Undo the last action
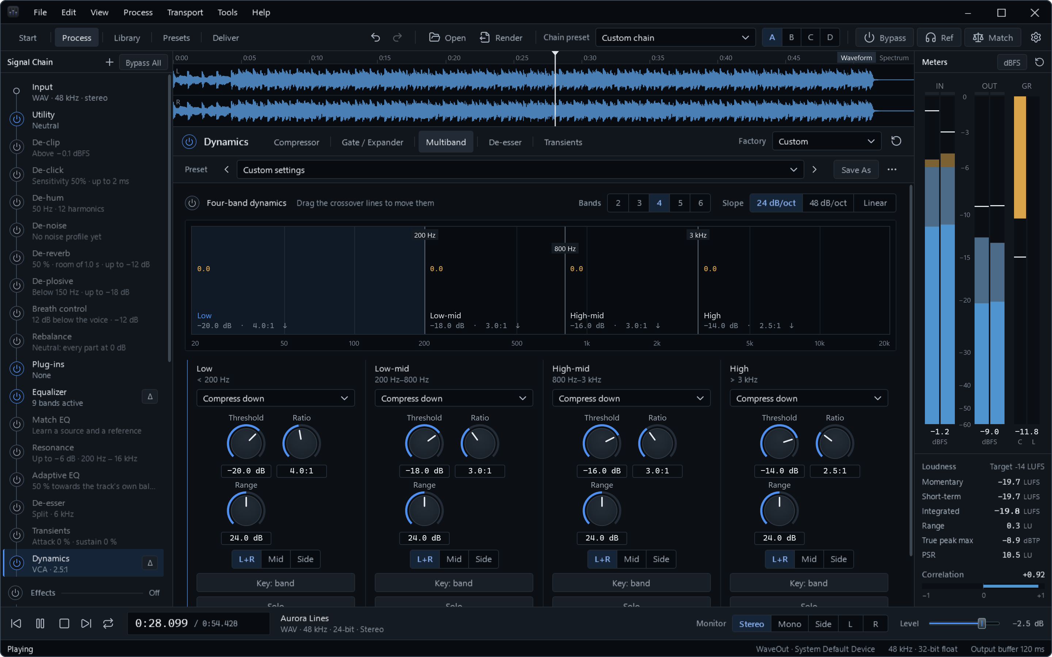1052x657 pixels. (x=376, y=38)
